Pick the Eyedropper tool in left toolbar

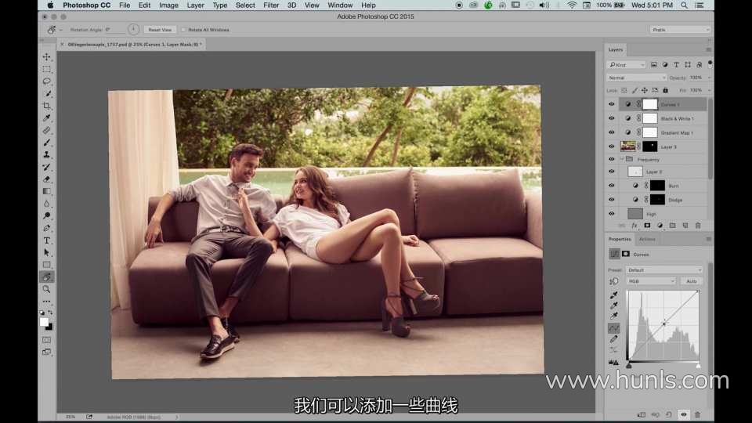point(47,118)
